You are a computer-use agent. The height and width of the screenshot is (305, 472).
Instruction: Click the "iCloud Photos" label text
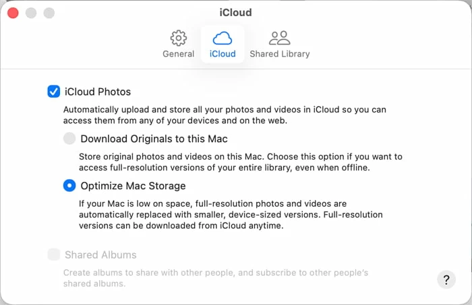(98, 92)
